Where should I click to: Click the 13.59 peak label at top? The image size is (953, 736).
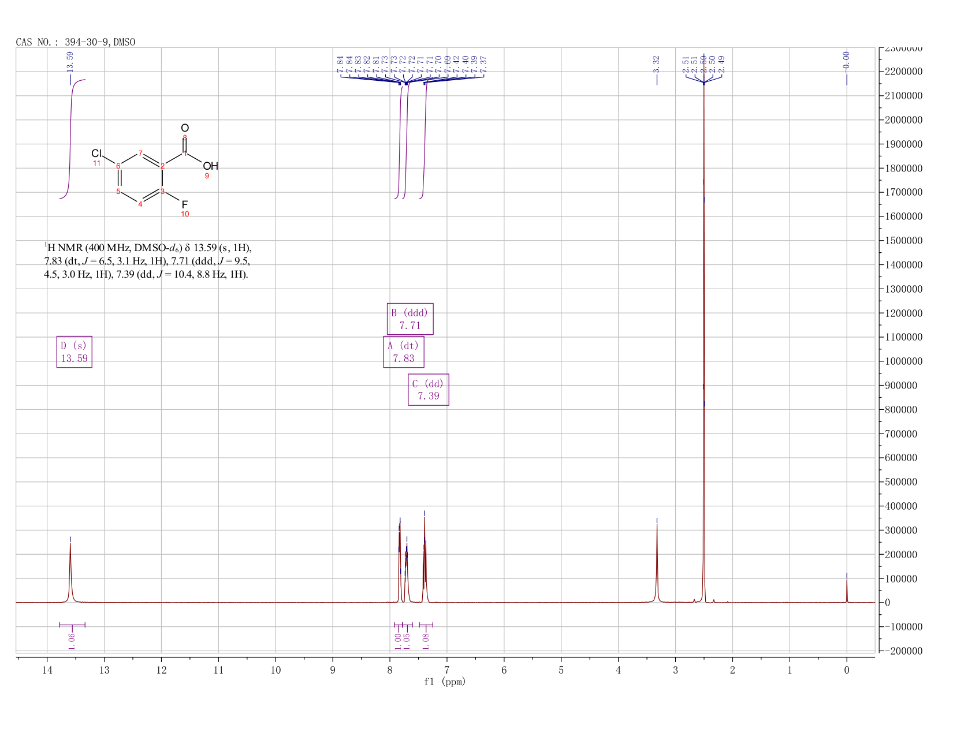[x=70, y=61]
